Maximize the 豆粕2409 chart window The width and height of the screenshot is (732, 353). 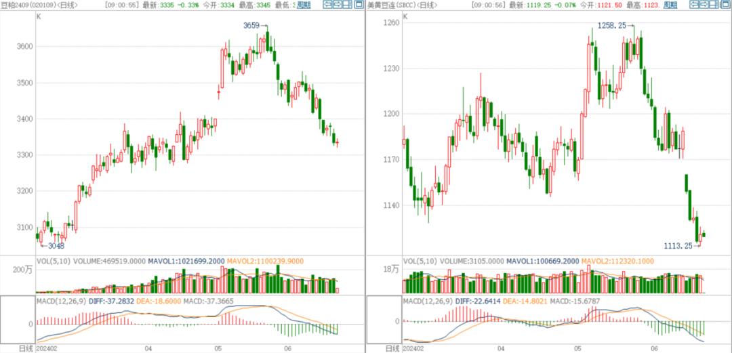coord(359,5)
